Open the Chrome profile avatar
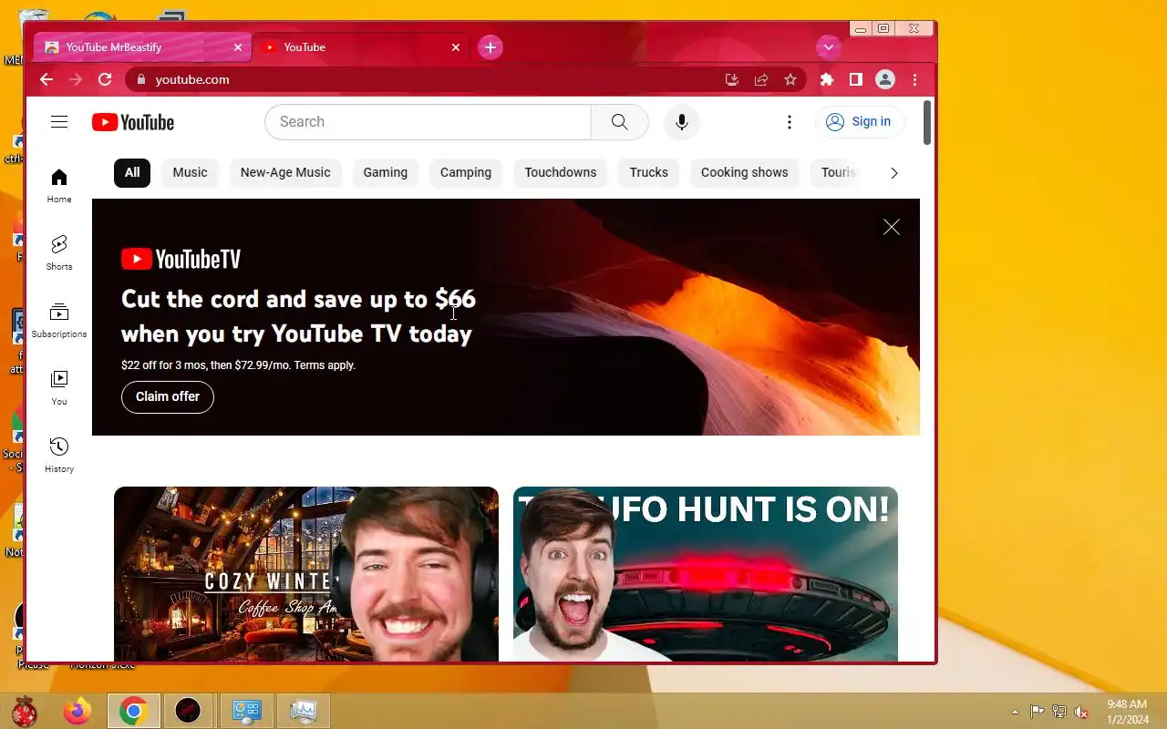Viewport: 1167px width, 729px height. 885,79
